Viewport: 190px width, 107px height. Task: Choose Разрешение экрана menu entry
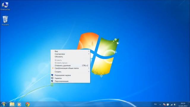70,75
